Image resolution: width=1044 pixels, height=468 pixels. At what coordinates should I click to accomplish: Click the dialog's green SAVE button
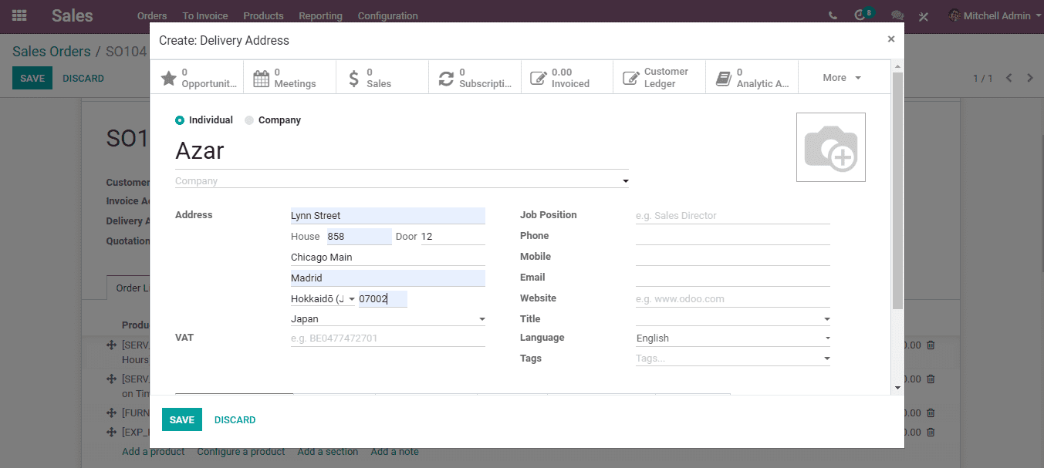182,419
